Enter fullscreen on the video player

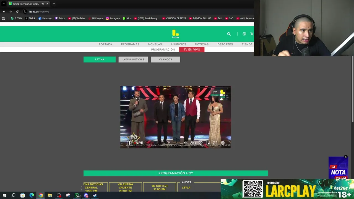215,143
